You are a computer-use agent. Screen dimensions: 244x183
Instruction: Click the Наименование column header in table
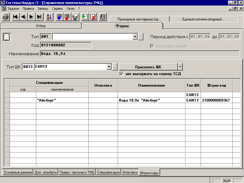point(152,85)
